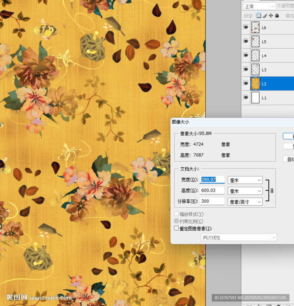Click layer name L4
The image size is (294, 306).
(x=264, y=56)
